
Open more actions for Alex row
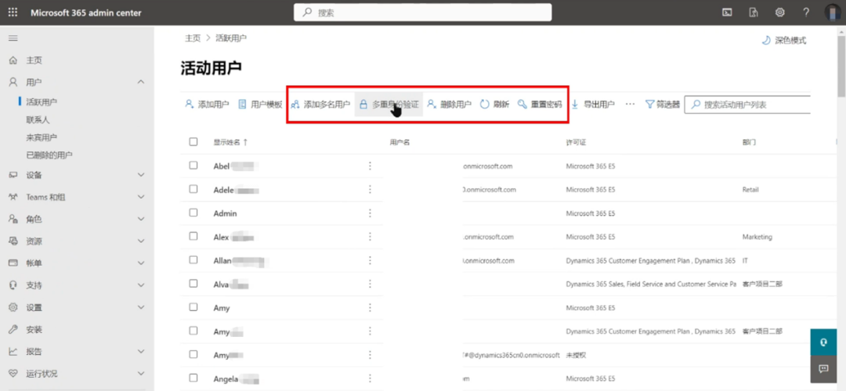(370, 237)
